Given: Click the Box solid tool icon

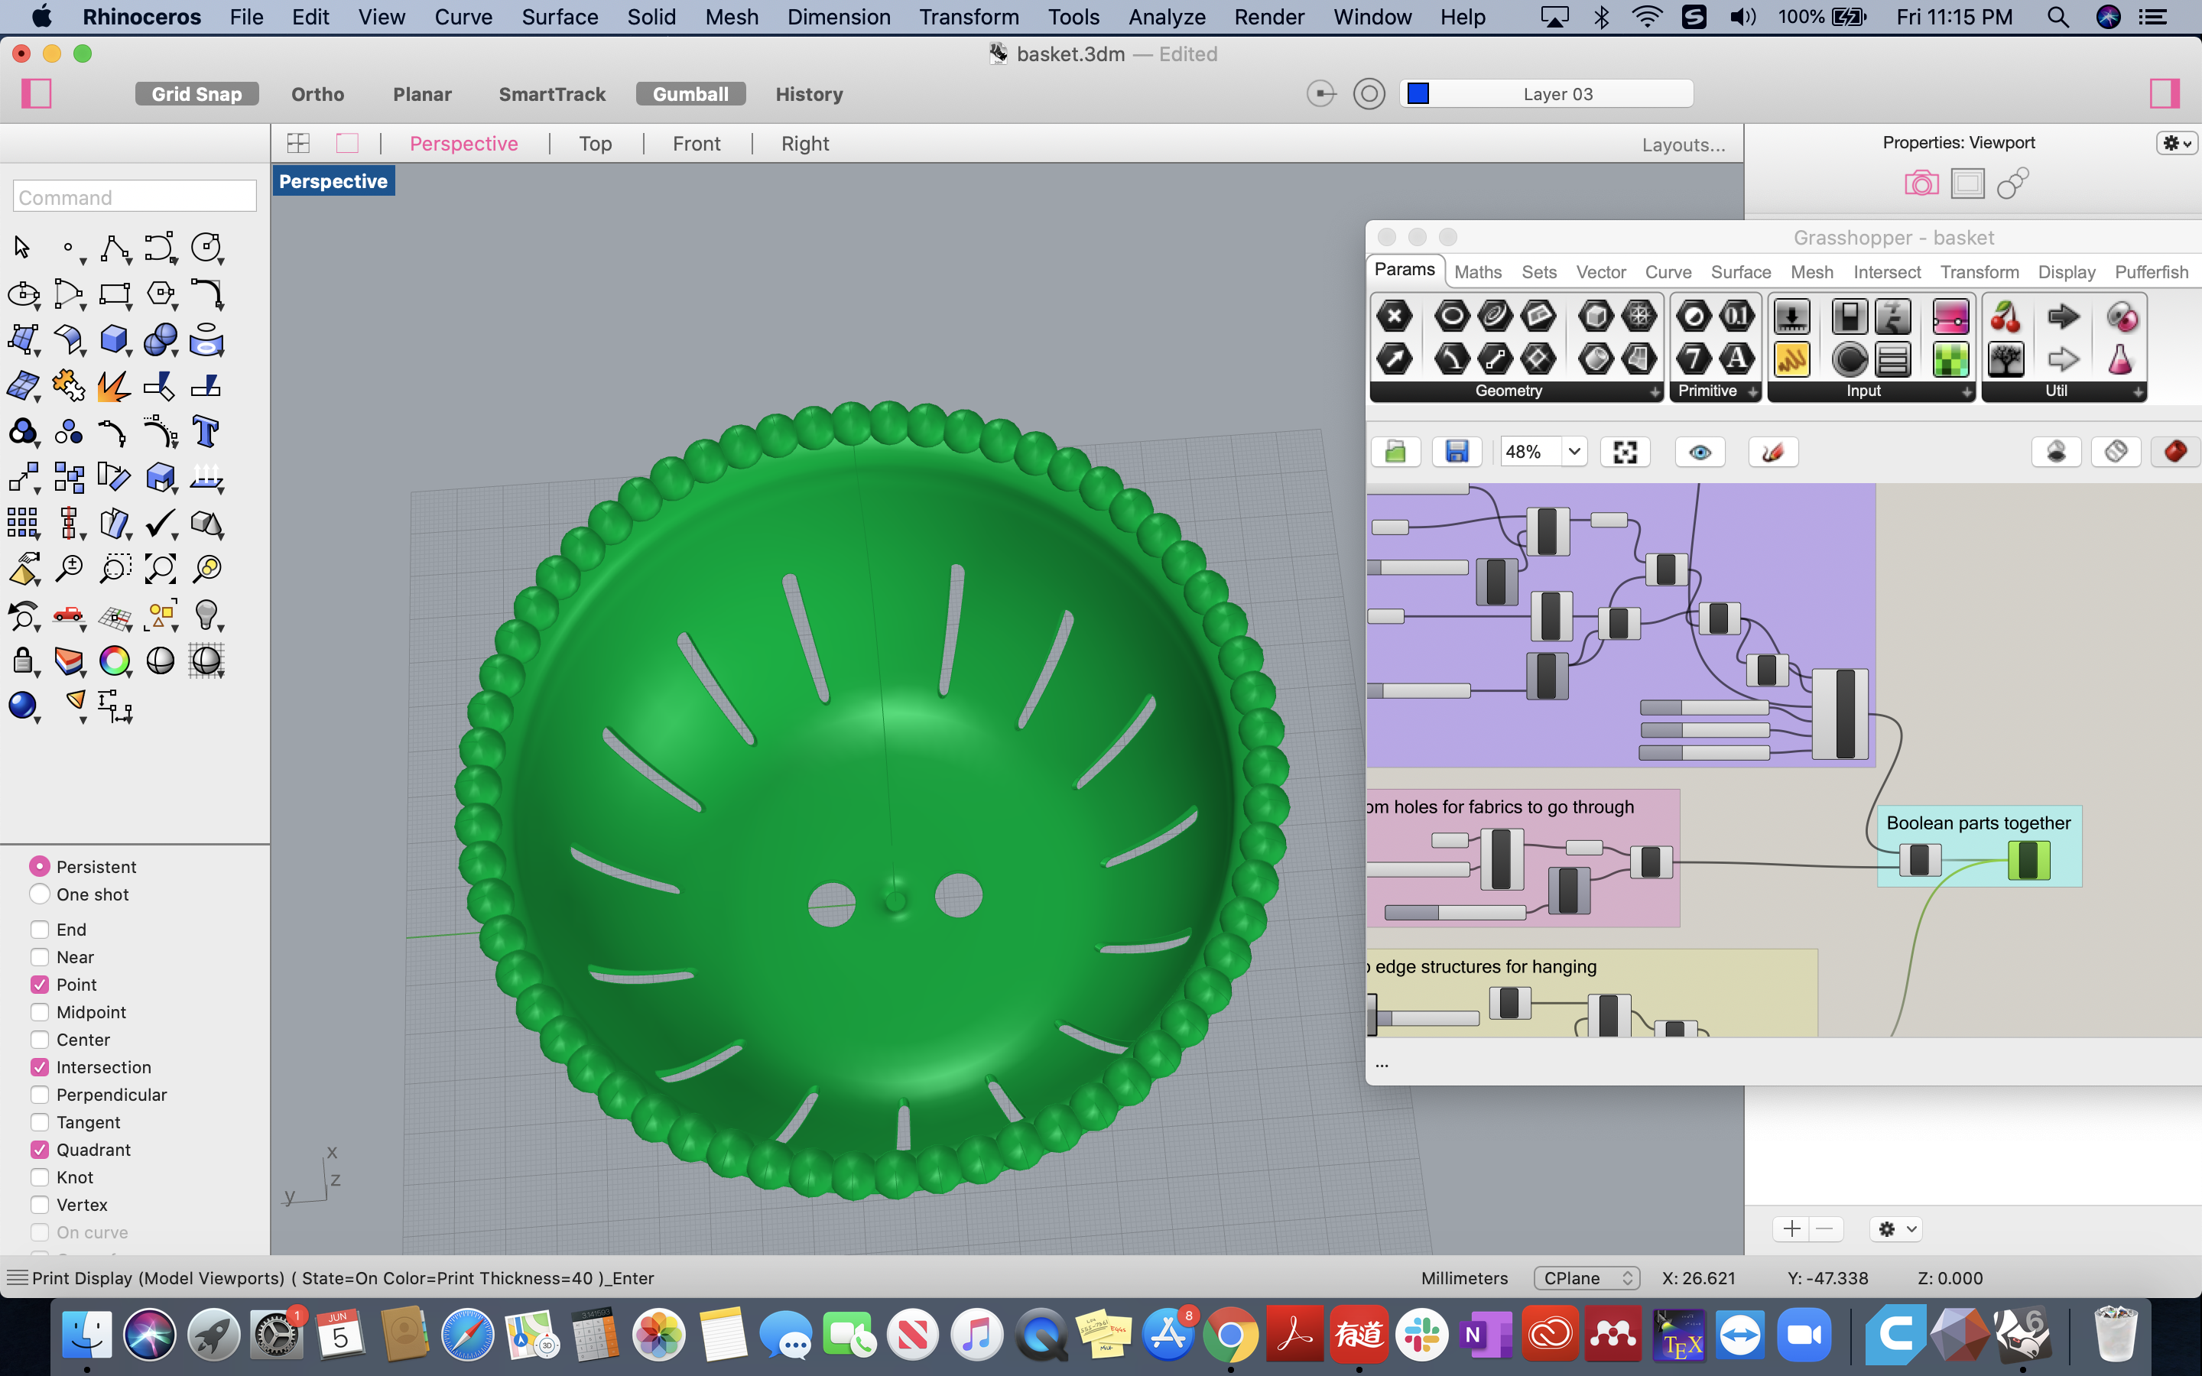Looking at the screenshot, I should [114, 339].
